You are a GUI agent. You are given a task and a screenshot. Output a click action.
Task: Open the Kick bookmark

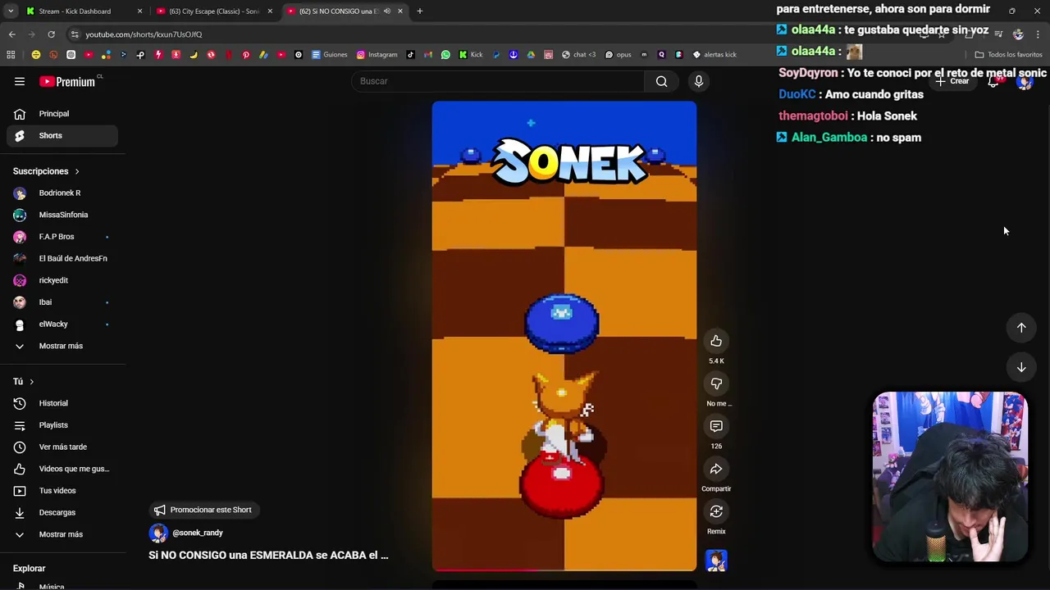click(x=471, y=55)
